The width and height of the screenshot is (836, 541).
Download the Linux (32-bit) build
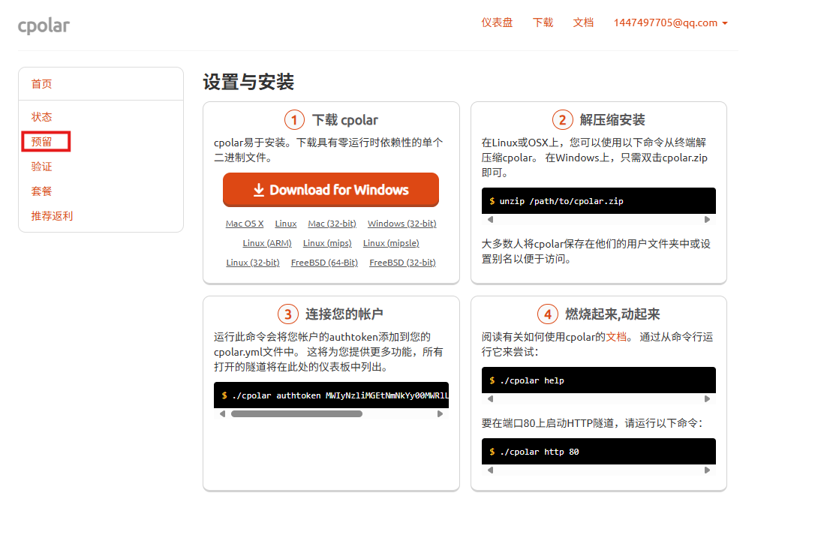coord(253,262)
